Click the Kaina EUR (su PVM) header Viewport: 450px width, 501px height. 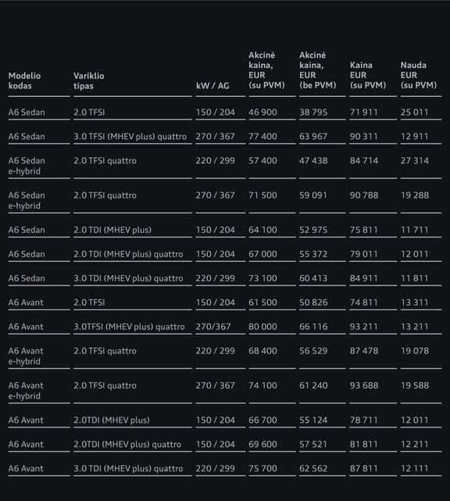368,75
